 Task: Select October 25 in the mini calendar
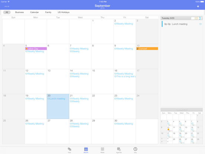point(175,141)
